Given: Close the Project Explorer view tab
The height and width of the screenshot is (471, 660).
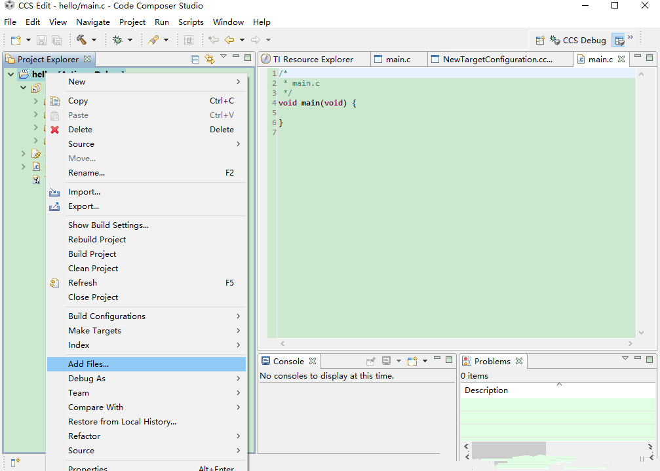Looking at the screenshot, I should [x=87, y=59].
